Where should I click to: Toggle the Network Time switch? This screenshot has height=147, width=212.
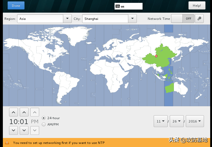(x=183, y=19)
